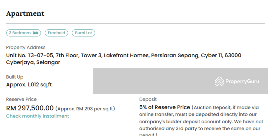This screenshot has height=136, width=268.
Task: Select the Bumi Lot tag
Action: click(83, 33)
